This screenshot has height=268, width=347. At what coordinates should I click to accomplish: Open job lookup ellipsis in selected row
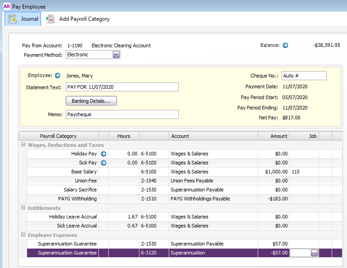pos(314,253)
